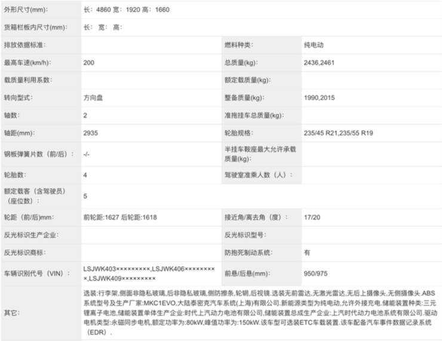Click the 车辆识别代号(VIN) label

click(37, 274)
